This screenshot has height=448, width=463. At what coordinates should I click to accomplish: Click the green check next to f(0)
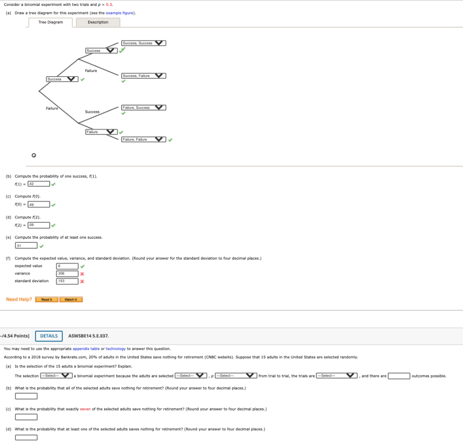[53, 205]
